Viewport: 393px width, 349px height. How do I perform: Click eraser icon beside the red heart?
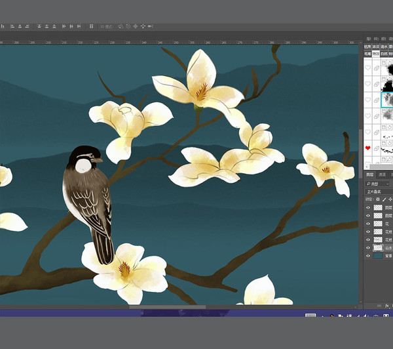pos(377,148)
